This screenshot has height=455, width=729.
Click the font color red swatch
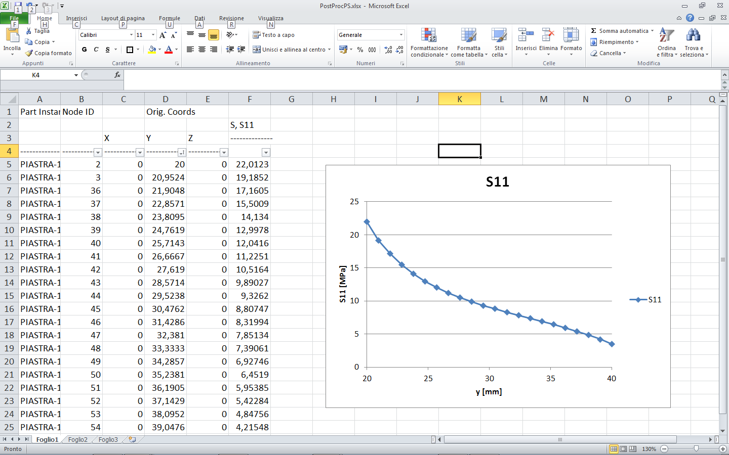click(x=169, y=50)
